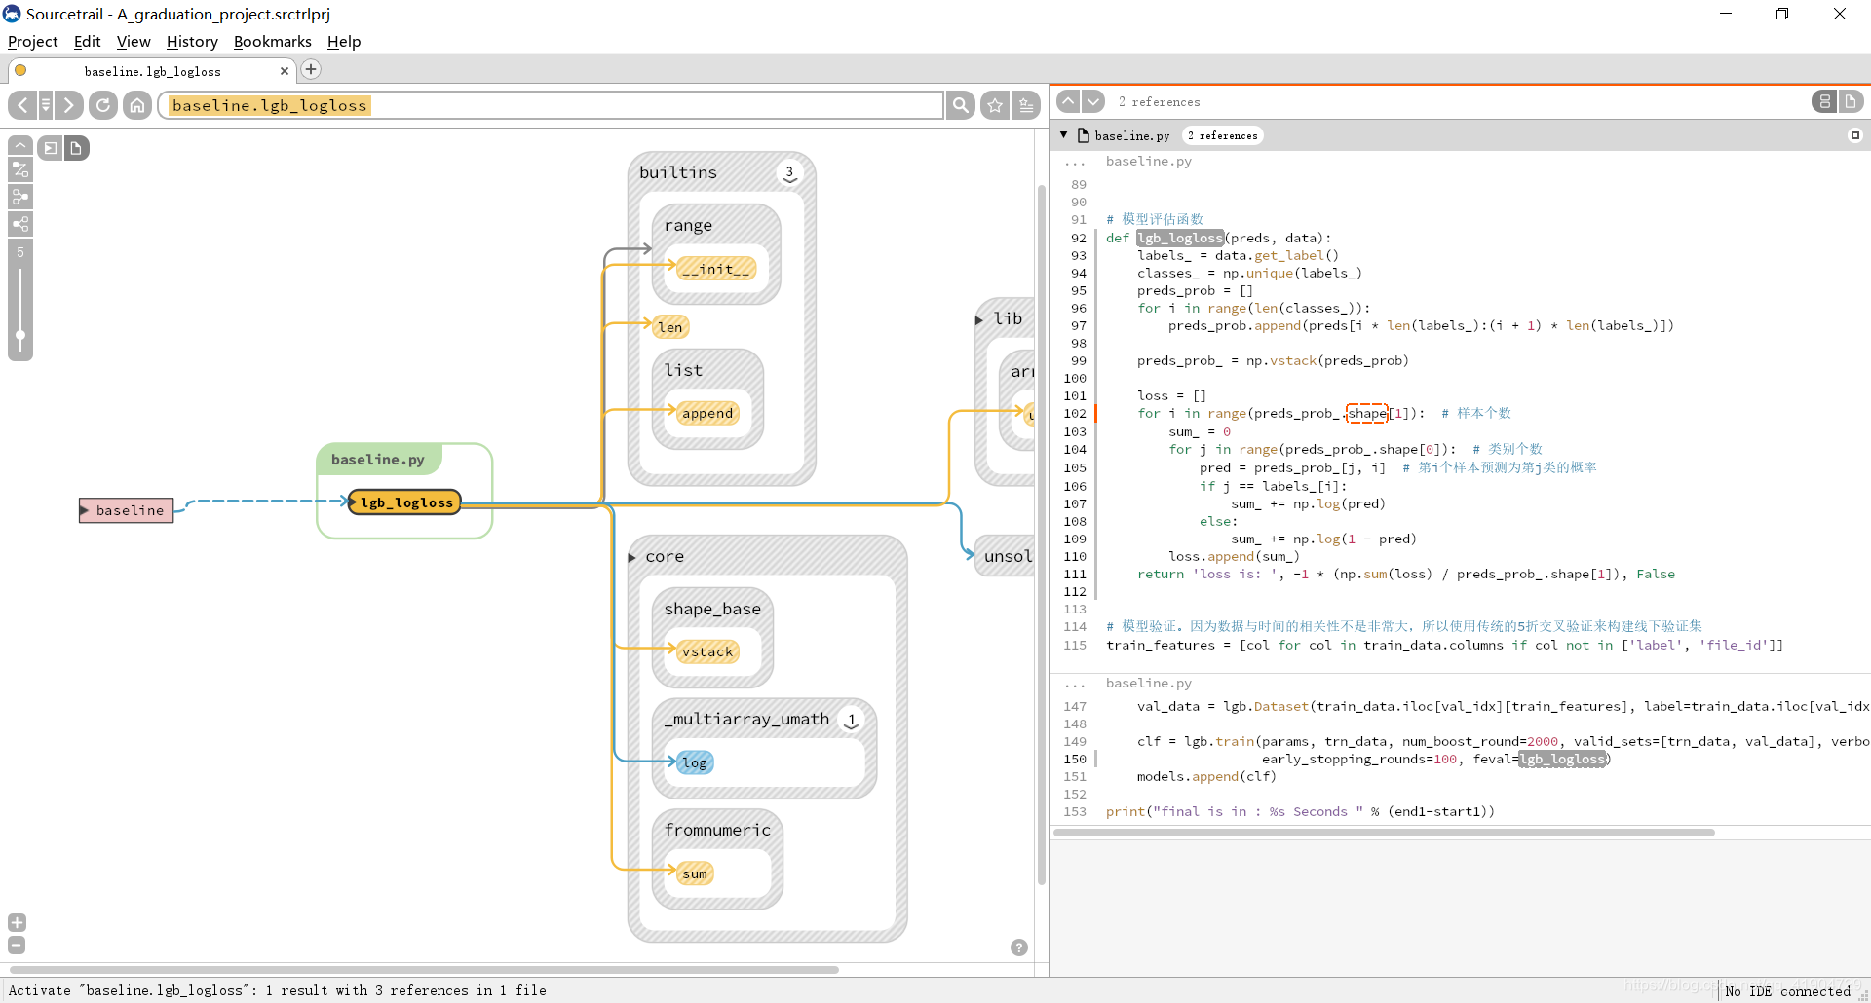Click the vstack node in the graph
Image resolution: width=1871 pixels, height=1003 pixels.
coord(707,652)
